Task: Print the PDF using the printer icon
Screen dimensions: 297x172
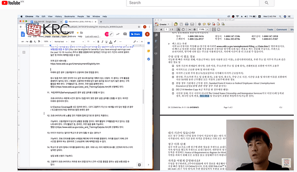Action: [187, 24]
